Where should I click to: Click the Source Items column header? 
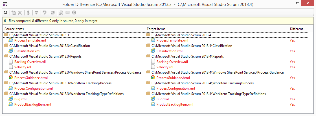point(14,29)
